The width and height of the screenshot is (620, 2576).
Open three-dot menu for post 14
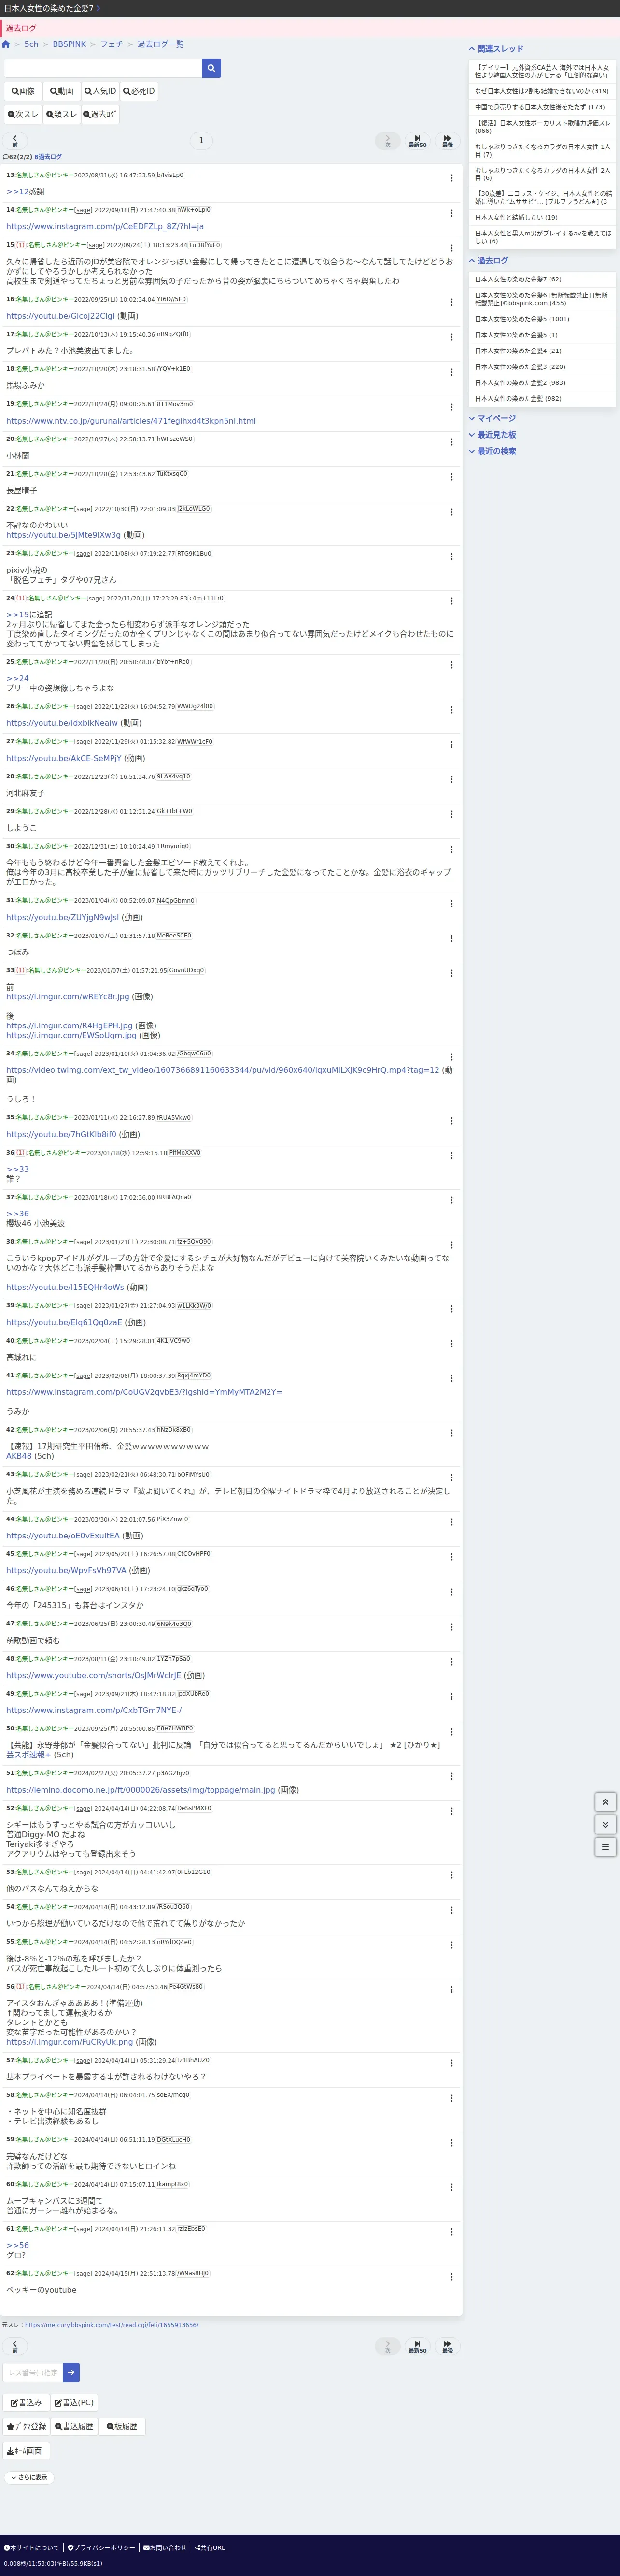click(x=451, y=213)
